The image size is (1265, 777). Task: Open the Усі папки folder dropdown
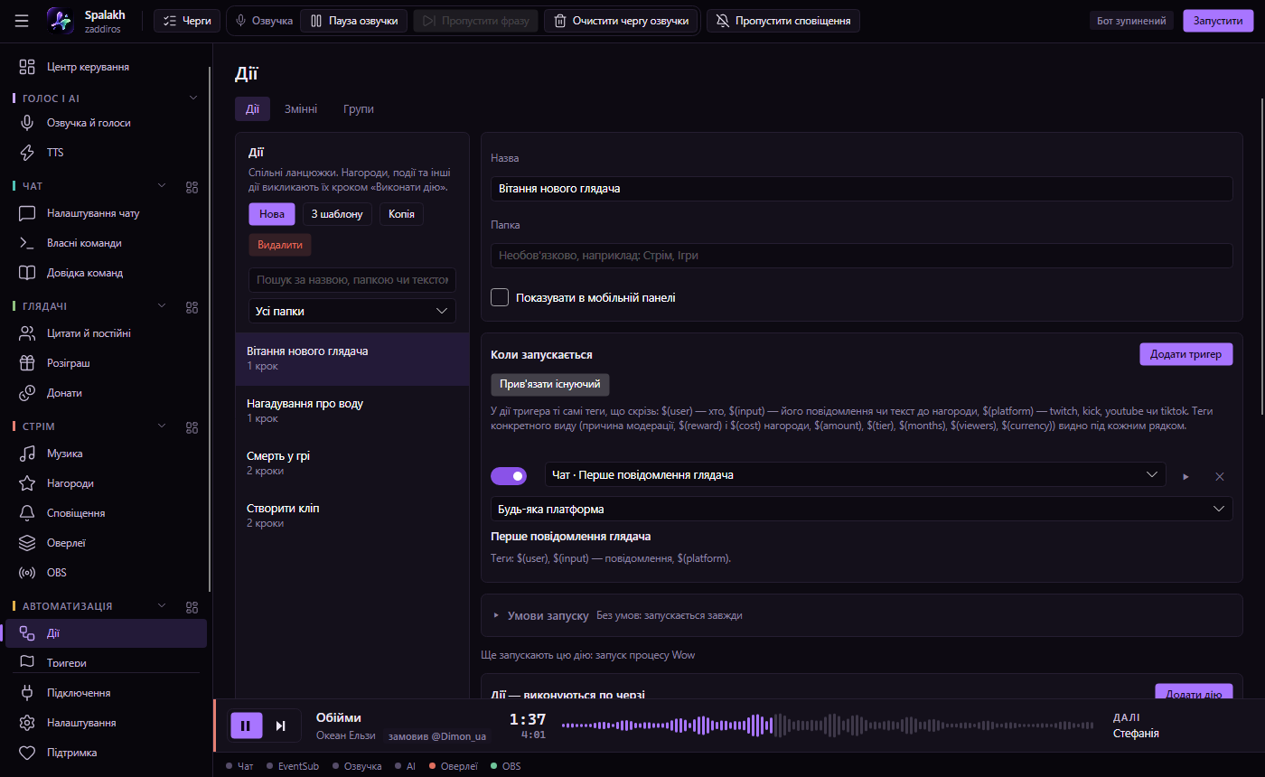[x=352, y=311]
